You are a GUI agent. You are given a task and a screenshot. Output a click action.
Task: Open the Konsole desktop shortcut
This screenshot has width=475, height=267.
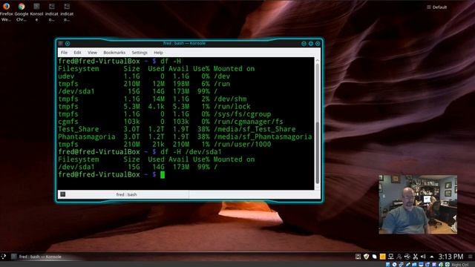(36, 12)
